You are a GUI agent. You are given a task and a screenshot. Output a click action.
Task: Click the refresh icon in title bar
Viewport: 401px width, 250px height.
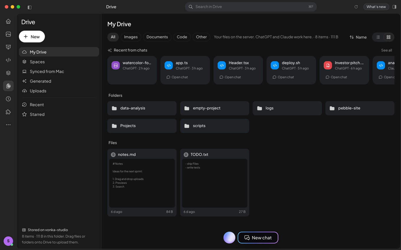(356, 7)
